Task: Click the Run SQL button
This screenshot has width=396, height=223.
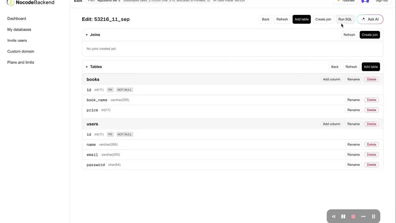Action: (345, 19)
